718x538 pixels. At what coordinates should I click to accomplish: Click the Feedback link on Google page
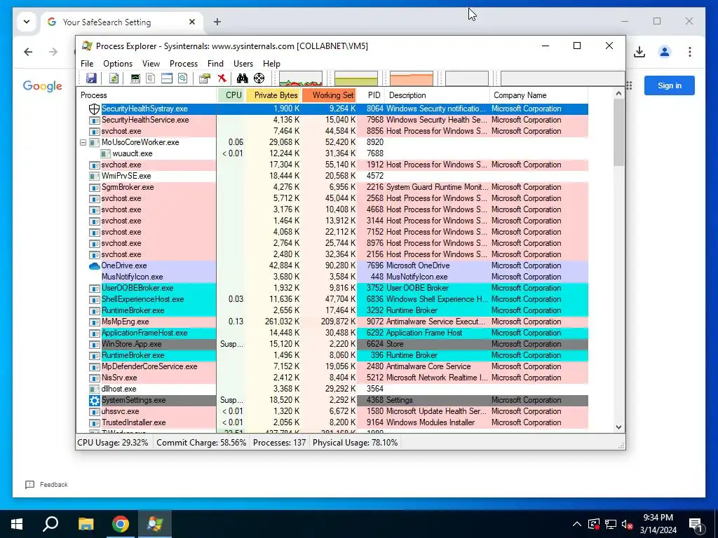[47, 485]
